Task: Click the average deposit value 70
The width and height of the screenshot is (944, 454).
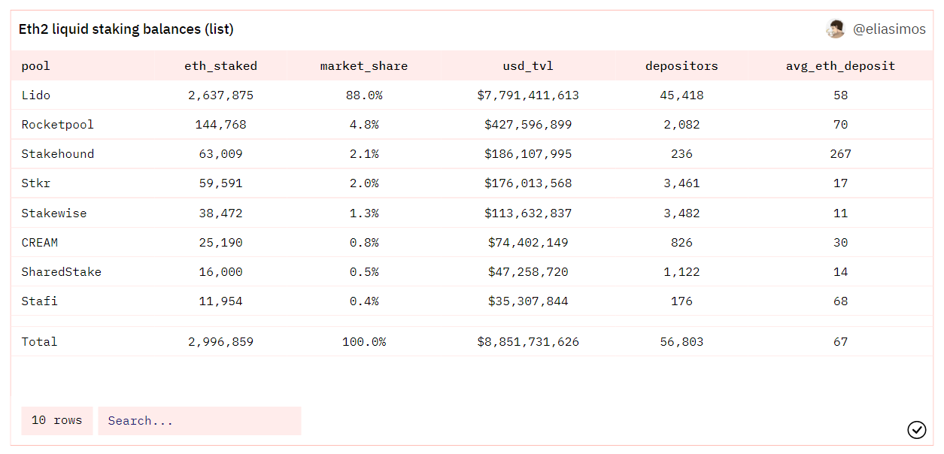Action: pyautogui.click(x=841, y=125)
